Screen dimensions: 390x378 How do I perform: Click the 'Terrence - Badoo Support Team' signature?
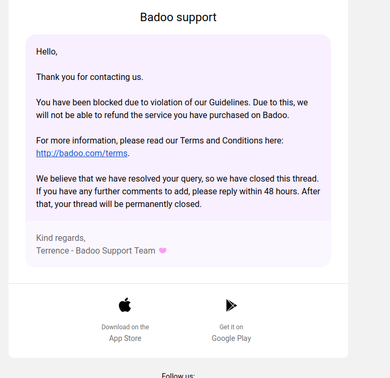96,250
